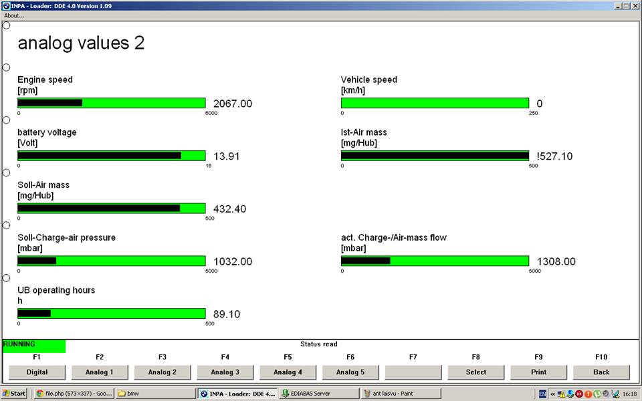Switch to Analog 1 values page
Viewport: 642px width, 401px height.
(x=100, y=372)
